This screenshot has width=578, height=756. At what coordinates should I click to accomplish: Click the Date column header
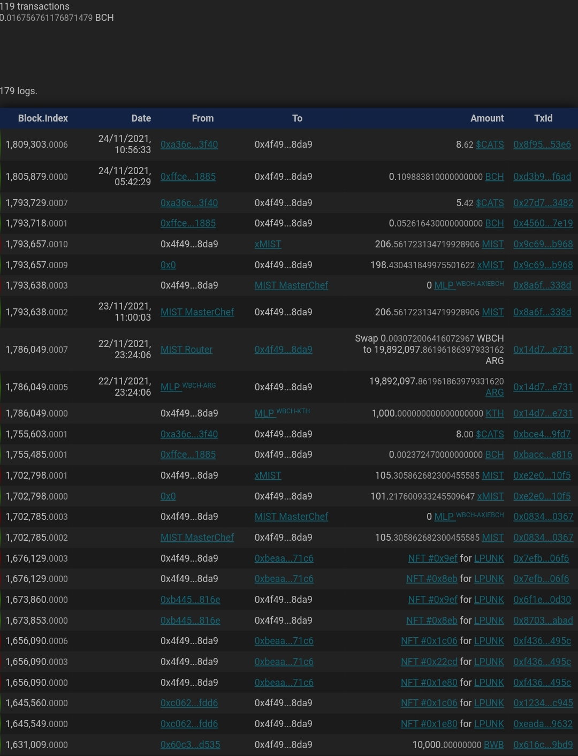tap(141, 118)
